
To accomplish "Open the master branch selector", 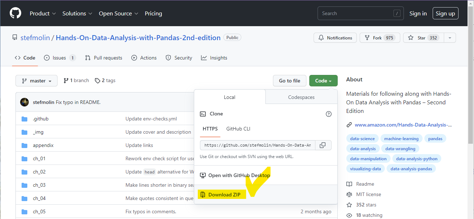I will coord(37,81).
